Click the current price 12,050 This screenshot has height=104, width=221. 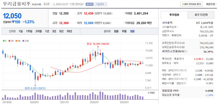coord(12,16)
